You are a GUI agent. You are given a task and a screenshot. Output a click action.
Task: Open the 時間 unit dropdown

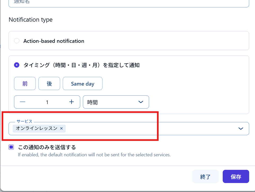[x=116, y=102]
